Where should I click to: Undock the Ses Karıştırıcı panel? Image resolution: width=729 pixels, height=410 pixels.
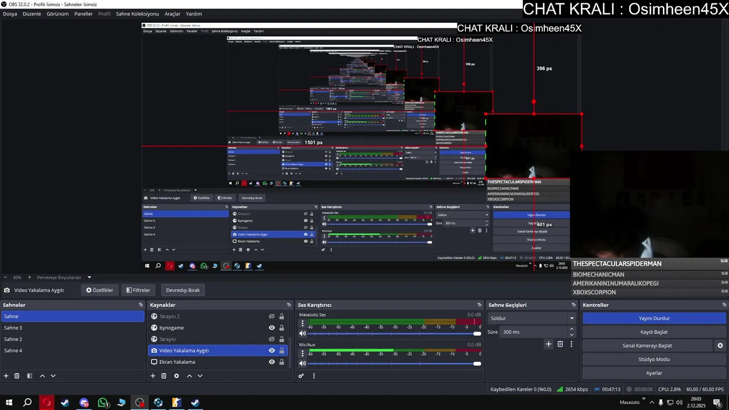[x=479, y=305]
